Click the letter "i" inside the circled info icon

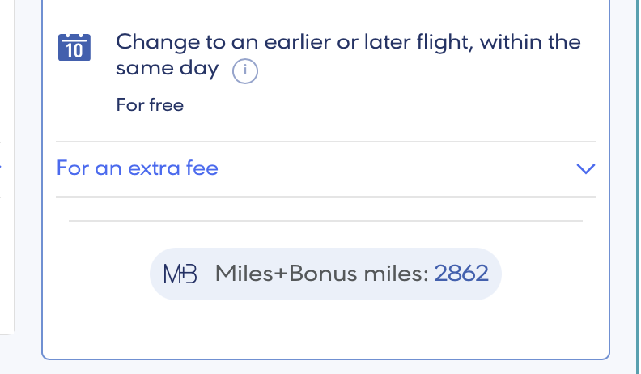click(x=244, y=72)
